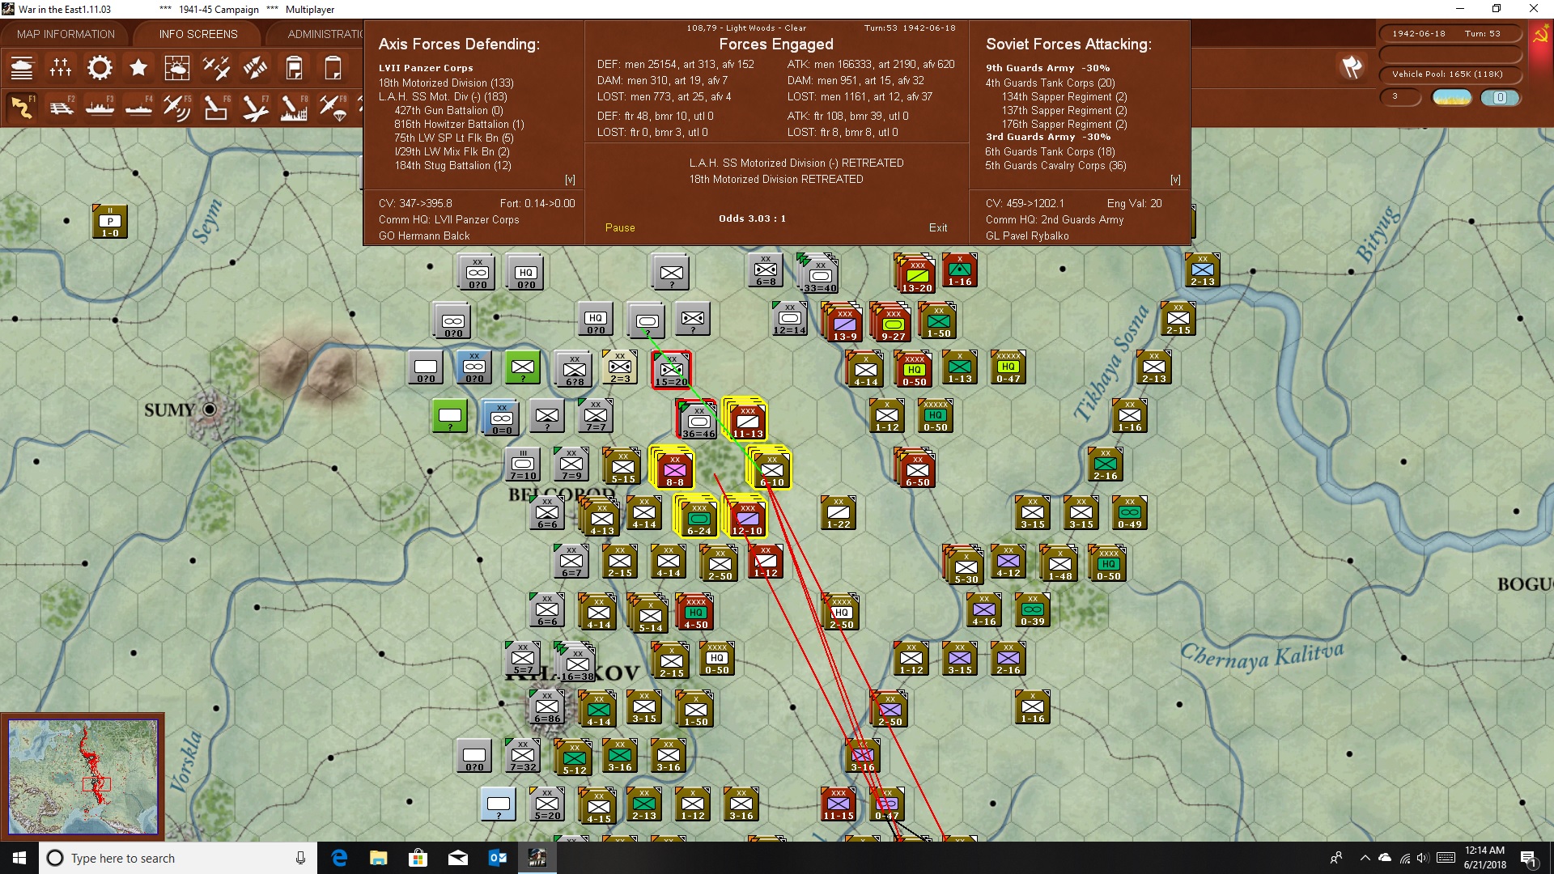Screen dimensions: 1554x874
Task: Open the losses screen with crosses icon
Action: click(x=61, y=68)
